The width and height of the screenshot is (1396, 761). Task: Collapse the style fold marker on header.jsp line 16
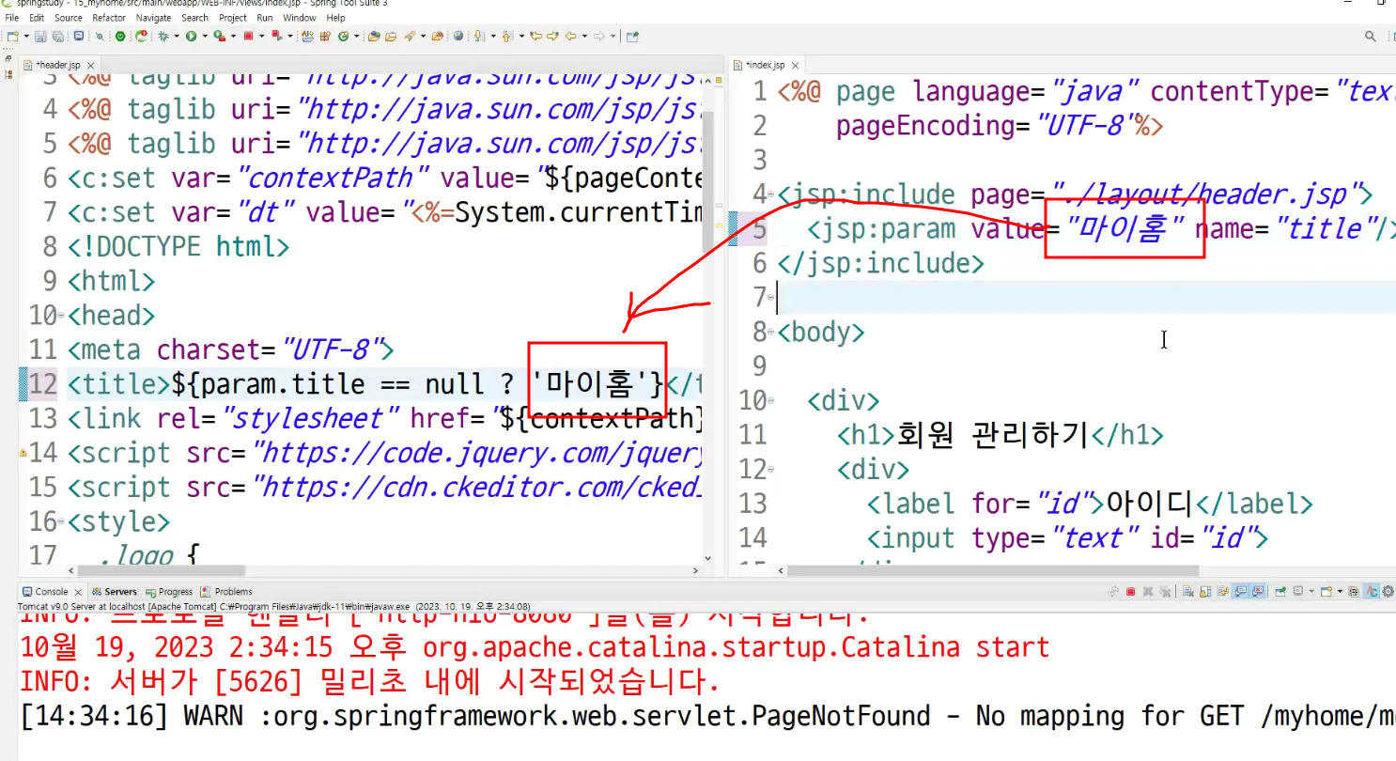pos(61,523)
